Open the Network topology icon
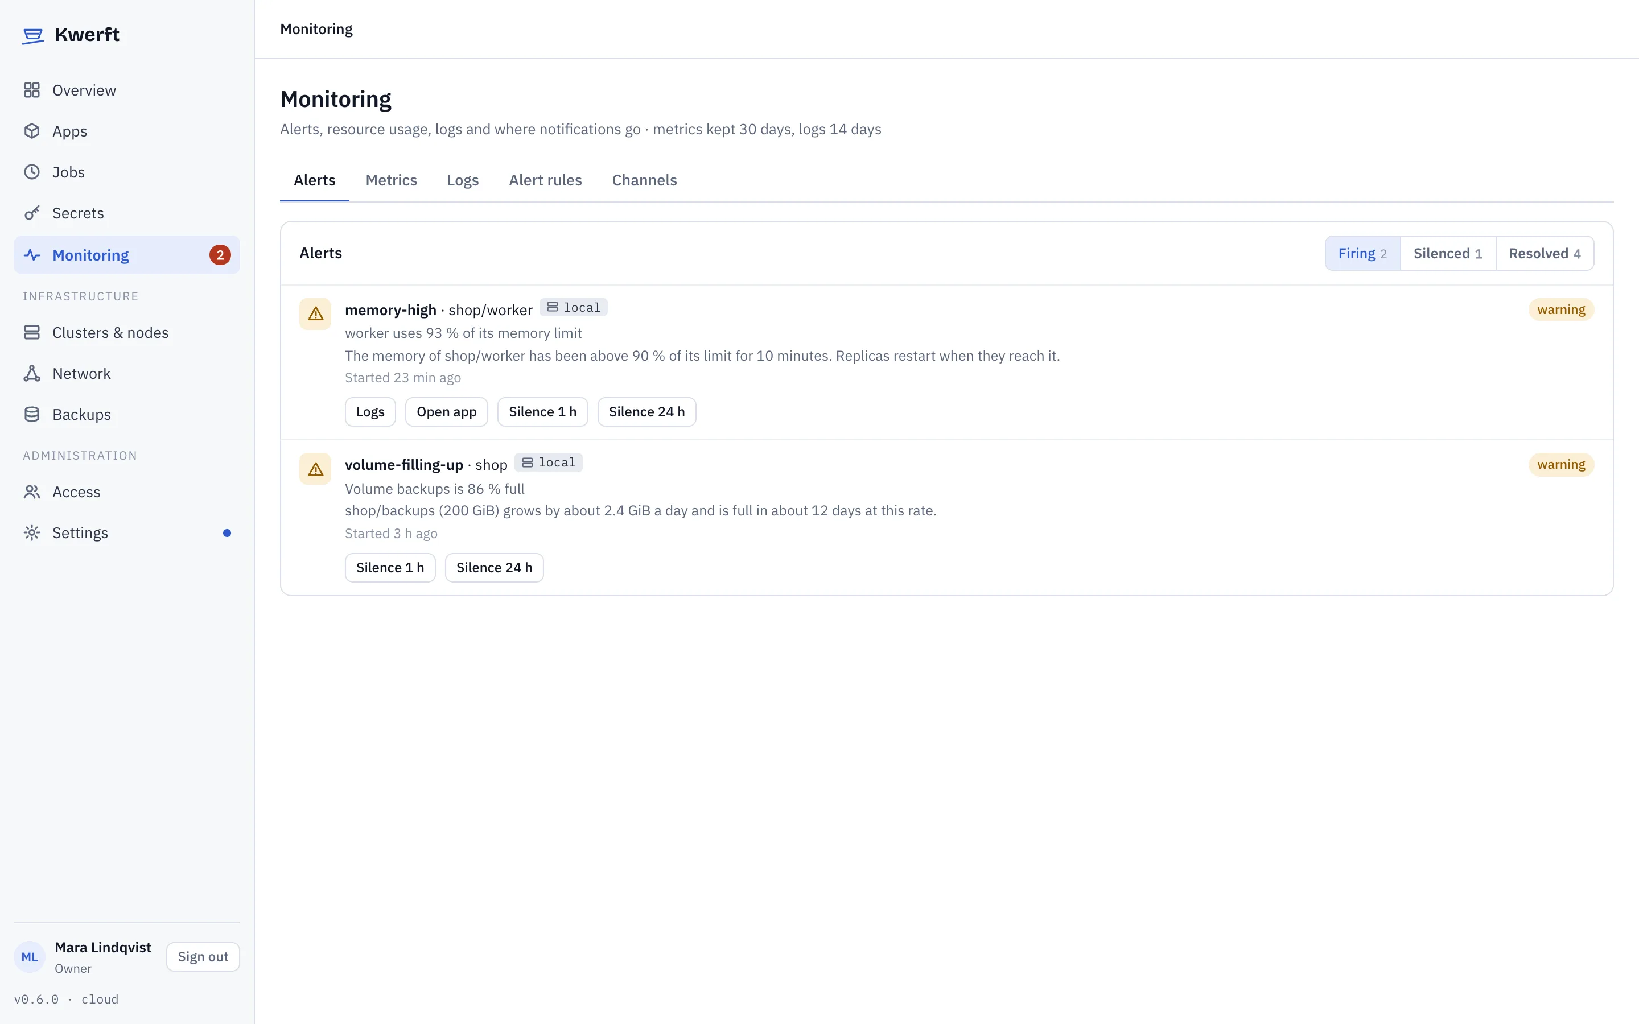The image size is (1639, 1024). pyautogui.click(x=32, y=374)
